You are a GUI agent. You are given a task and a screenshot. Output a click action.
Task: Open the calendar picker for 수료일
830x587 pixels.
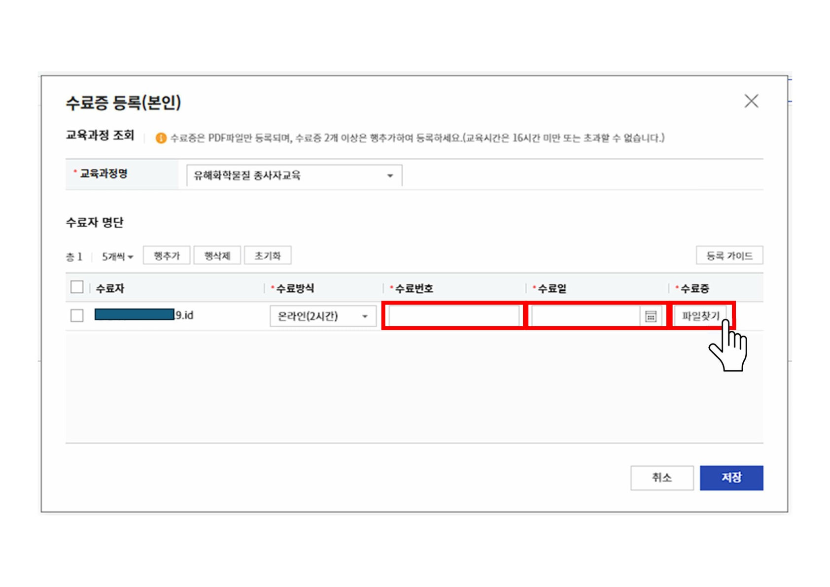(651, 316)
